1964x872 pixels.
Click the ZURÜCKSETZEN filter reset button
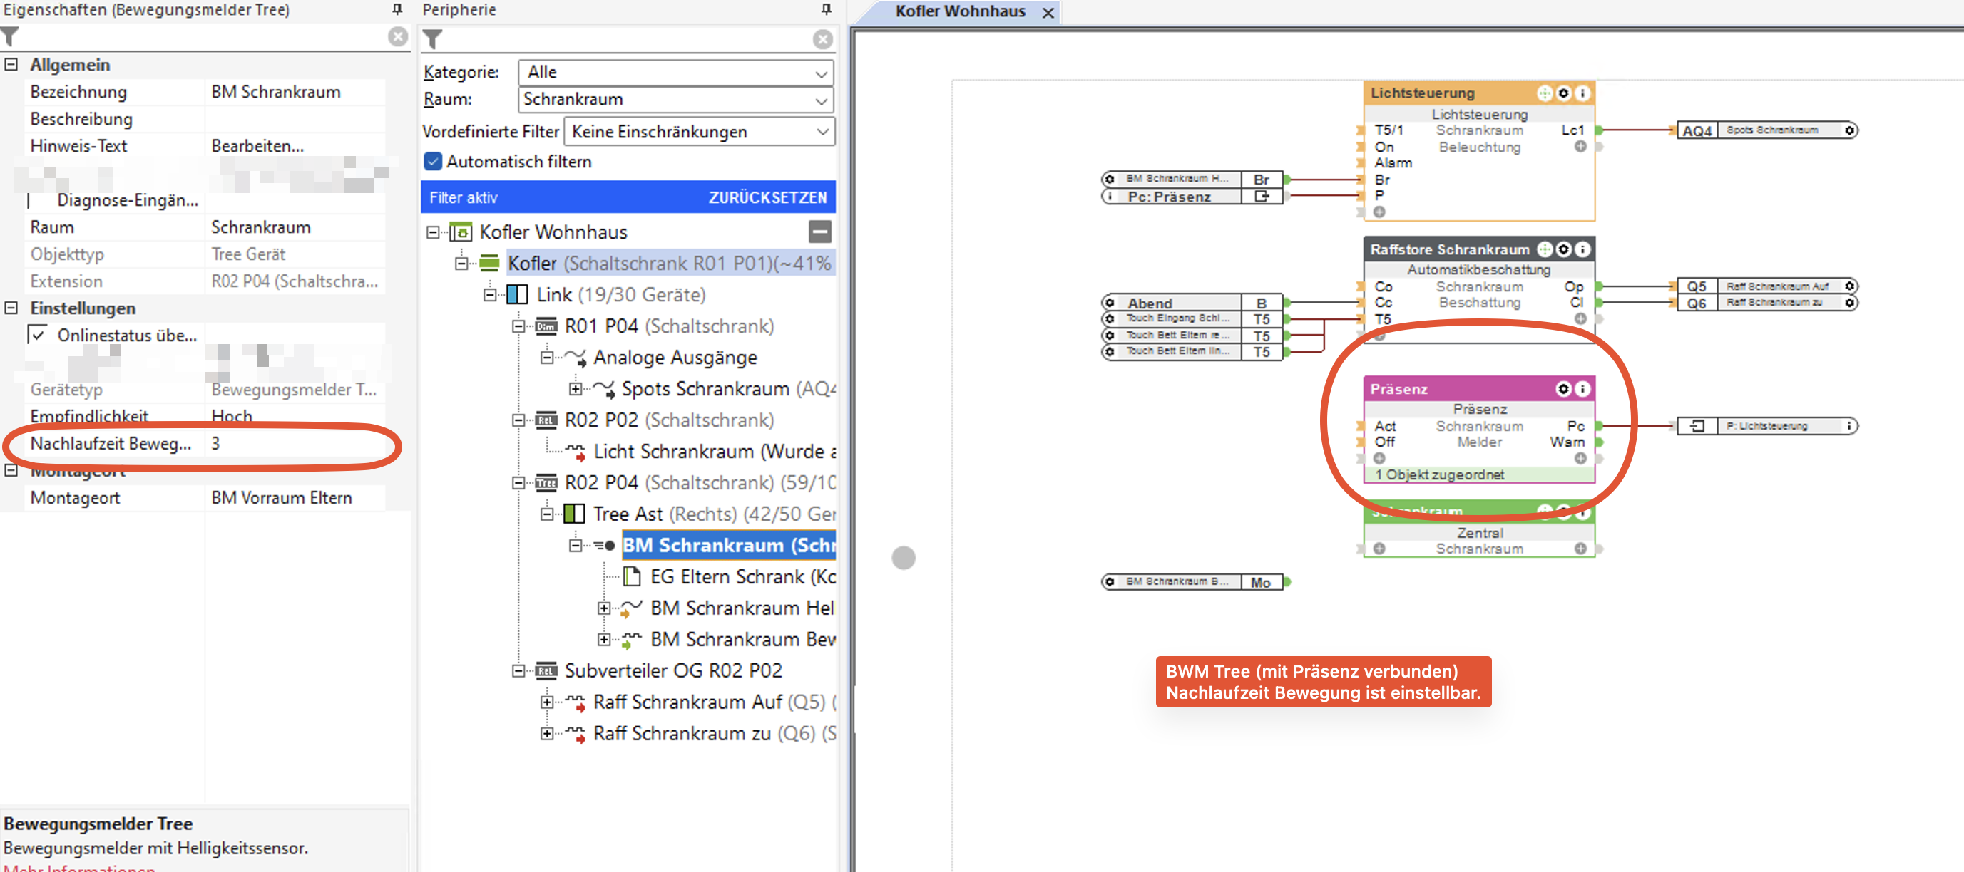pyautogui.click(x=767, y=197)
